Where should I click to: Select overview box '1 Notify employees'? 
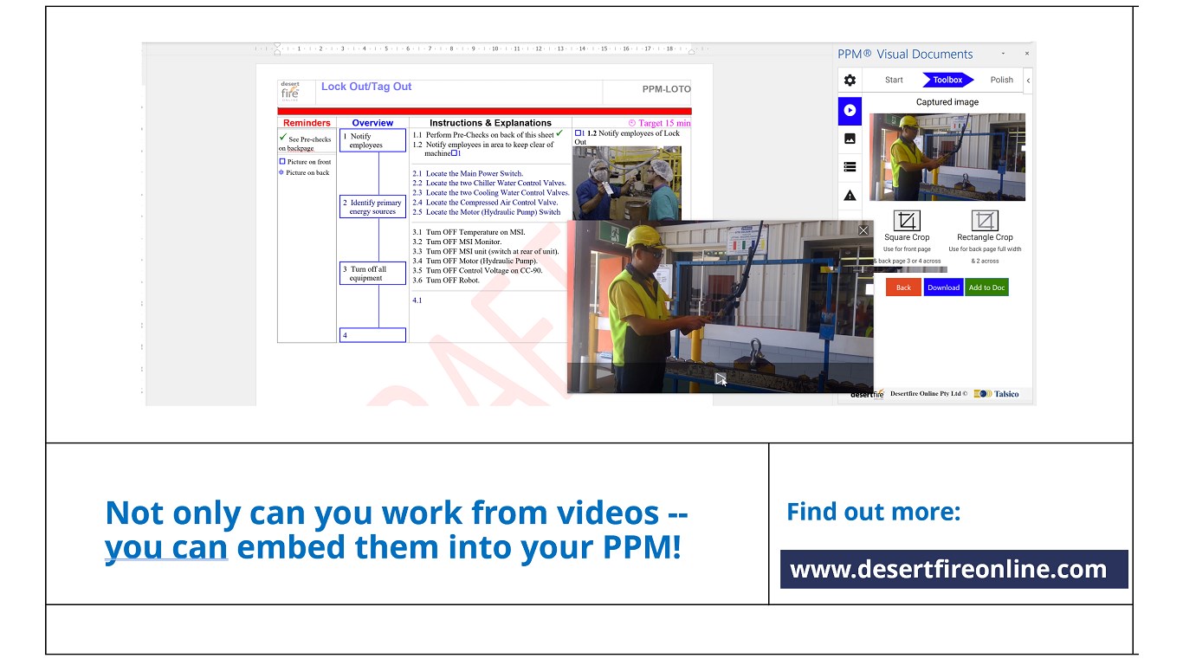(x=372, y=140)
